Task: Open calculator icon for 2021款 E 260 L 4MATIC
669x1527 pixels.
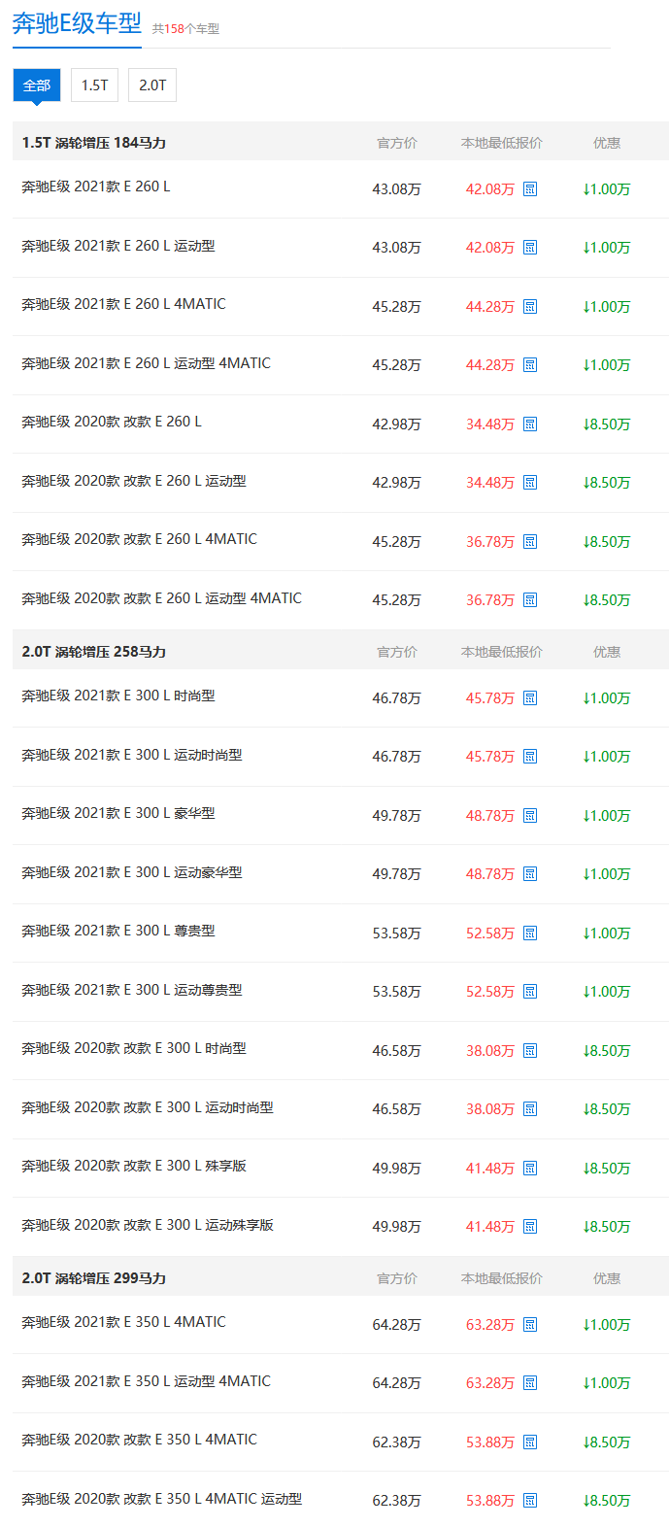Action: click(x=530, y=307)
